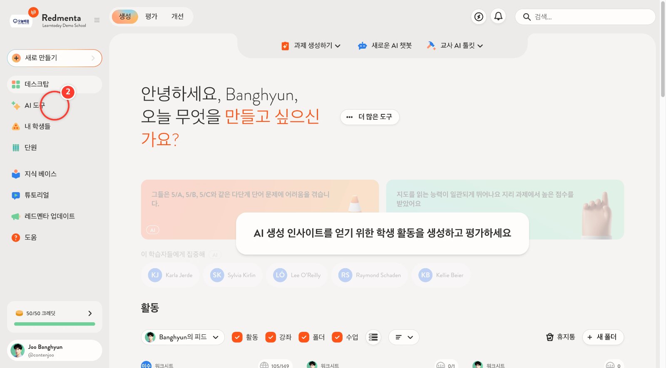666x368 pixels.
Task: Expand the 과제 생성하기 dropdown
Action: 311,46
